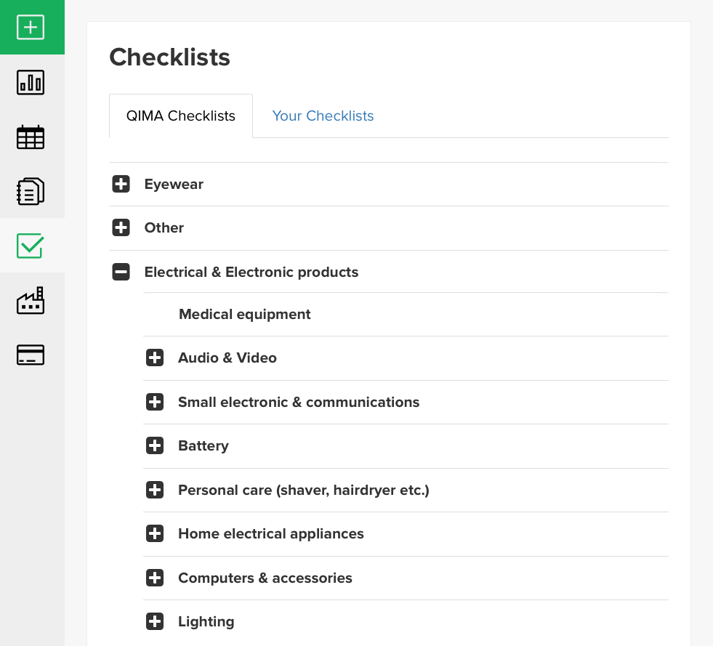Screen dimensions: 713x646
Task: Click Computers & accessories label
Action: 265,578
